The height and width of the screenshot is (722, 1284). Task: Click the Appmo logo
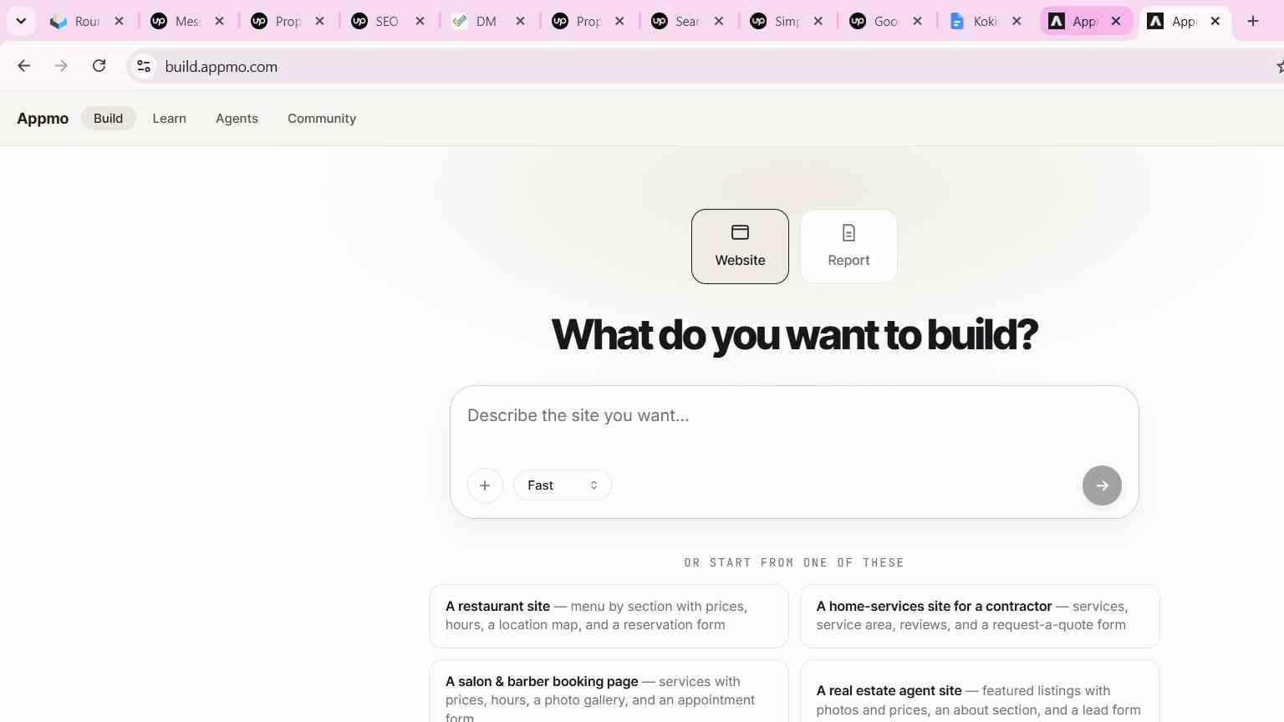[x=43, y=119]
